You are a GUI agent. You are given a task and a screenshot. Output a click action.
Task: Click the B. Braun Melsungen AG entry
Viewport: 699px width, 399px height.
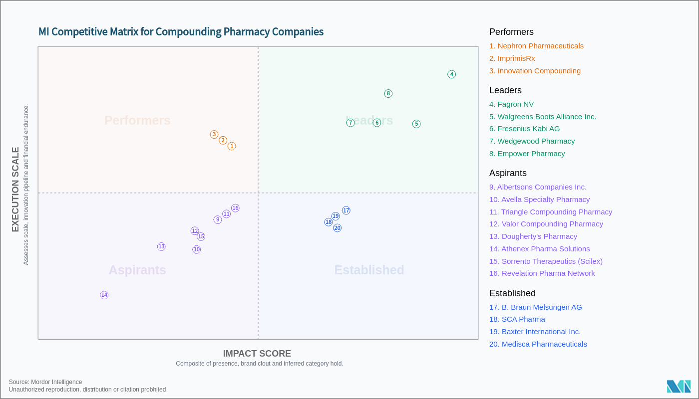point(535,307)
